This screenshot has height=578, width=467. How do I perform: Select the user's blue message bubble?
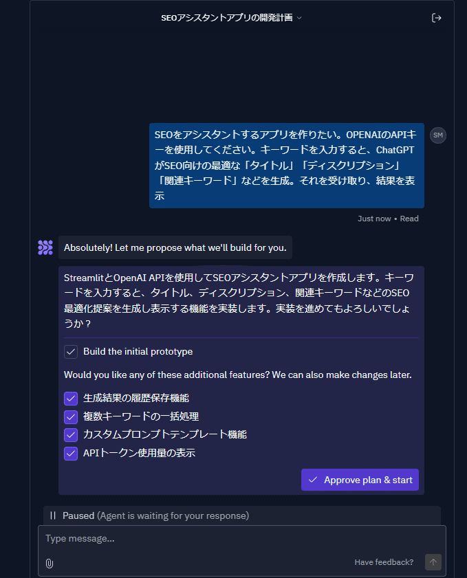click(x=289, y=165)
